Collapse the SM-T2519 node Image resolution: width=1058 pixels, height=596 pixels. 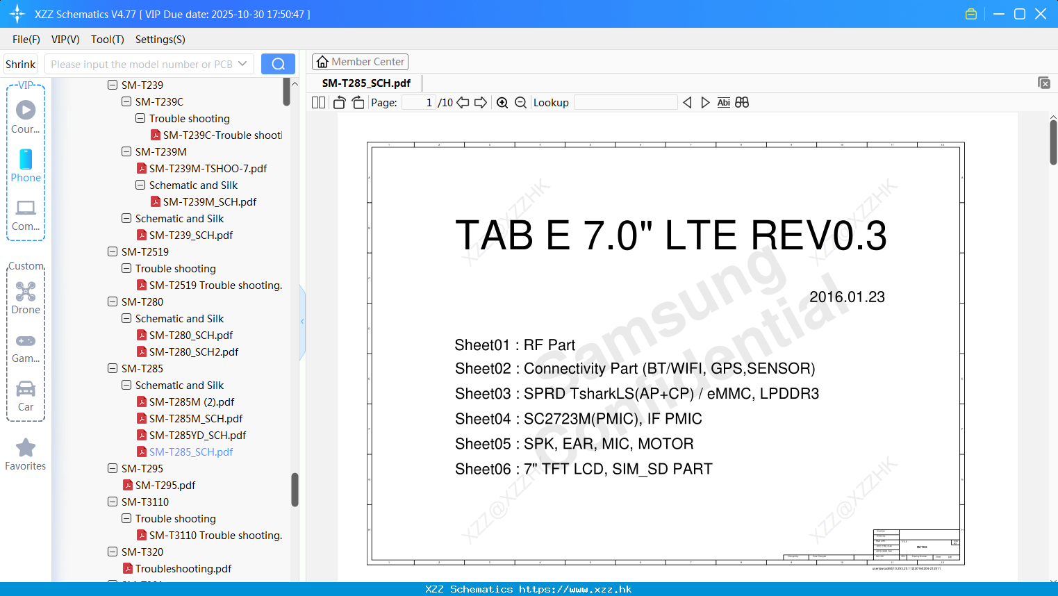click(113, 251)
